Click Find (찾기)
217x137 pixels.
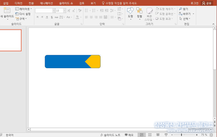tap(184, 9)
